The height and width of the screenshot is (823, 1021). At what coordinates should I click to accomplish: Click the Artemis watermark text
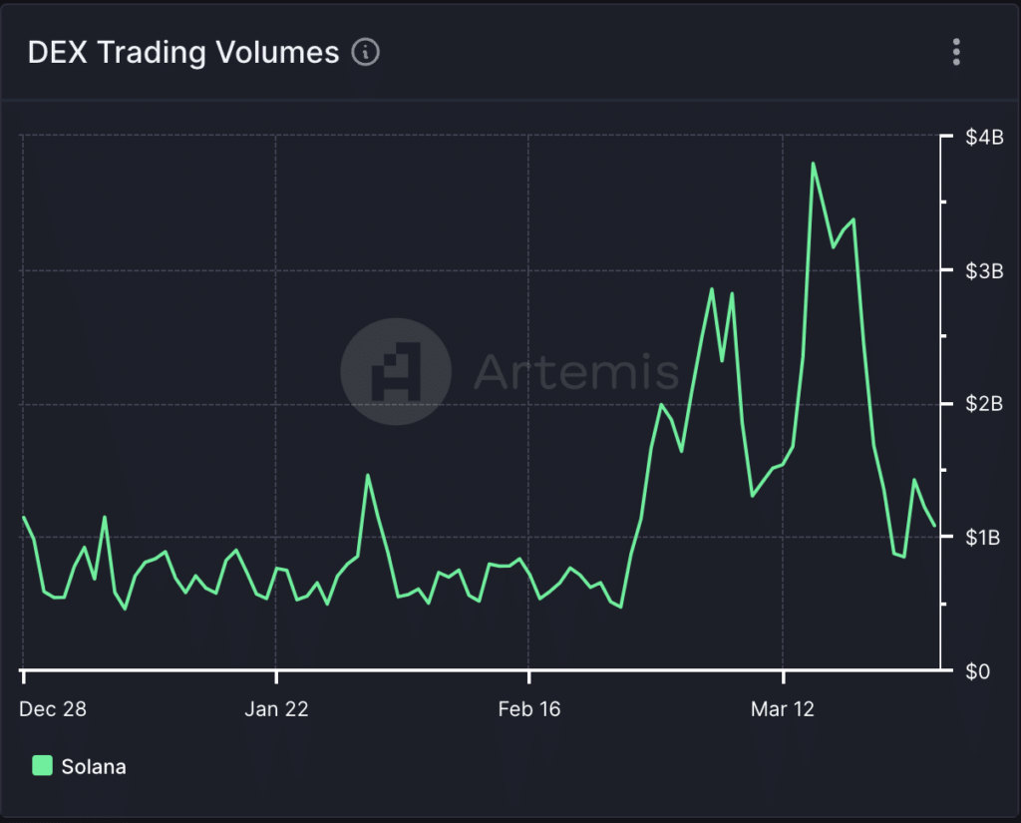[575, 372]
